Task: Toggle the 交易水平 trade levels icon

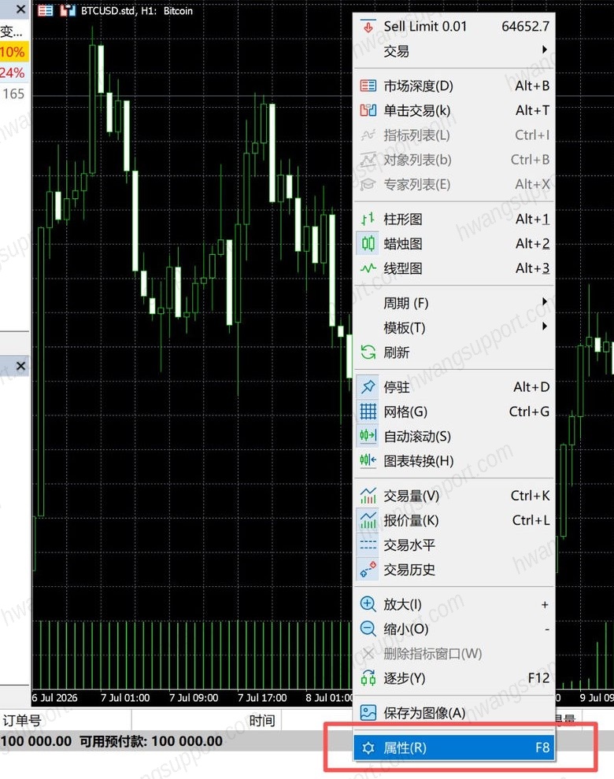Action: [x=368, y=545]
